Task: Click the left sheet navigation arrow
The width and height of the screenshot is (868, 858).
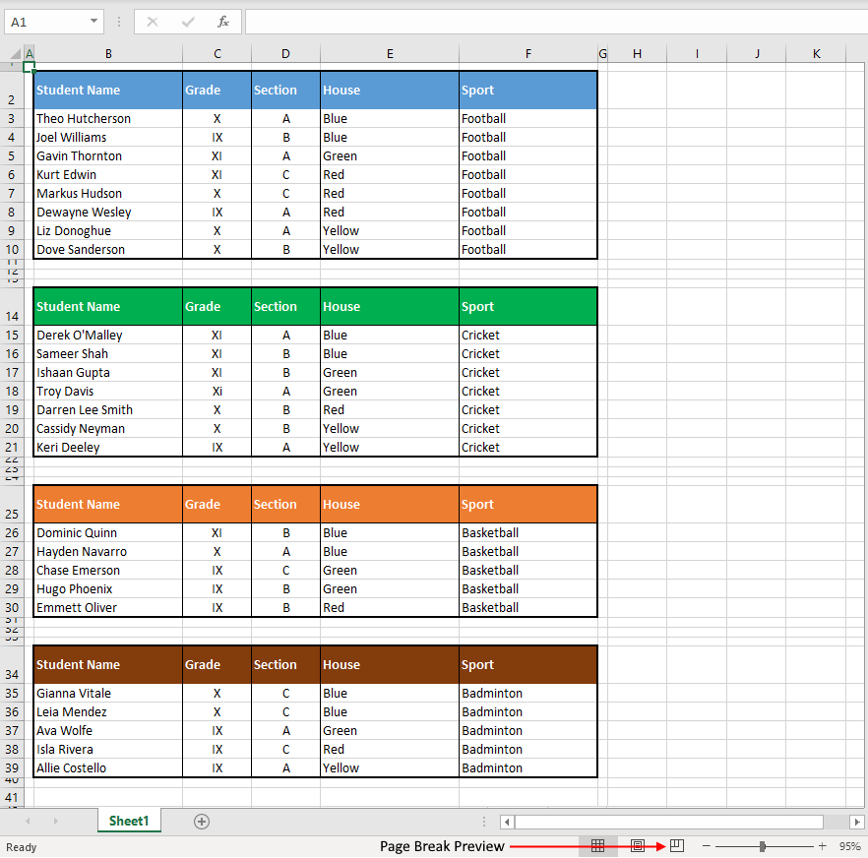Action: pyautogui.click(x=28, y=821)
